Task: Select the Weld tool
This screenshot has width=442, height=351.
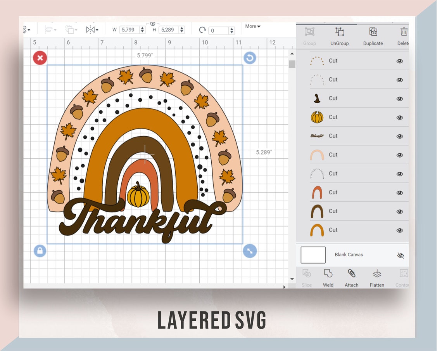Action: pos(328,278)
